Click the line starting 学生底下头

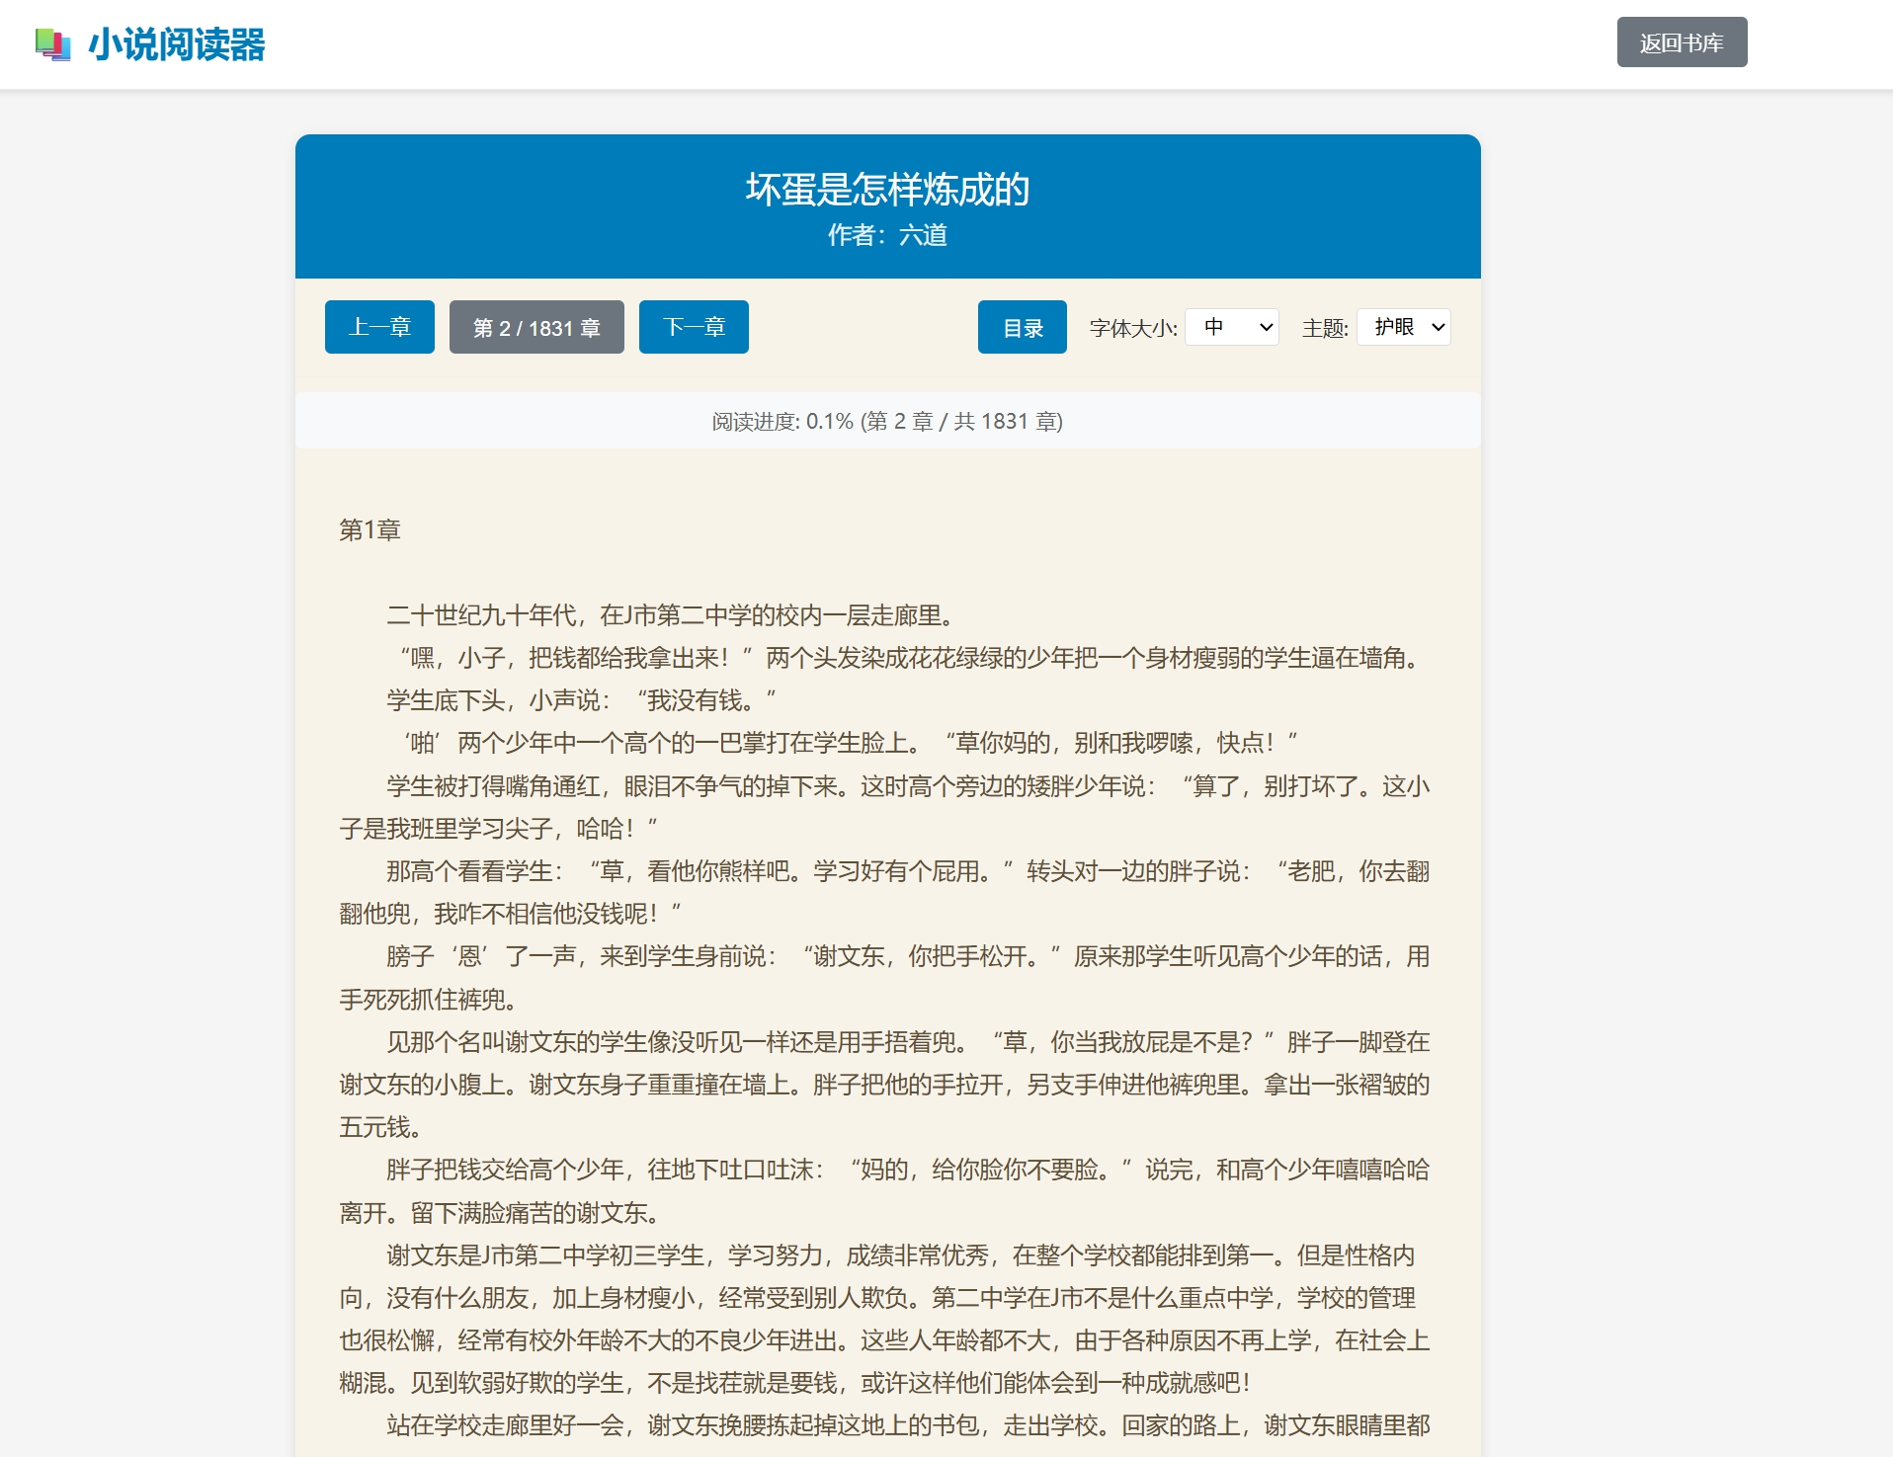click(x=581, y=700)
